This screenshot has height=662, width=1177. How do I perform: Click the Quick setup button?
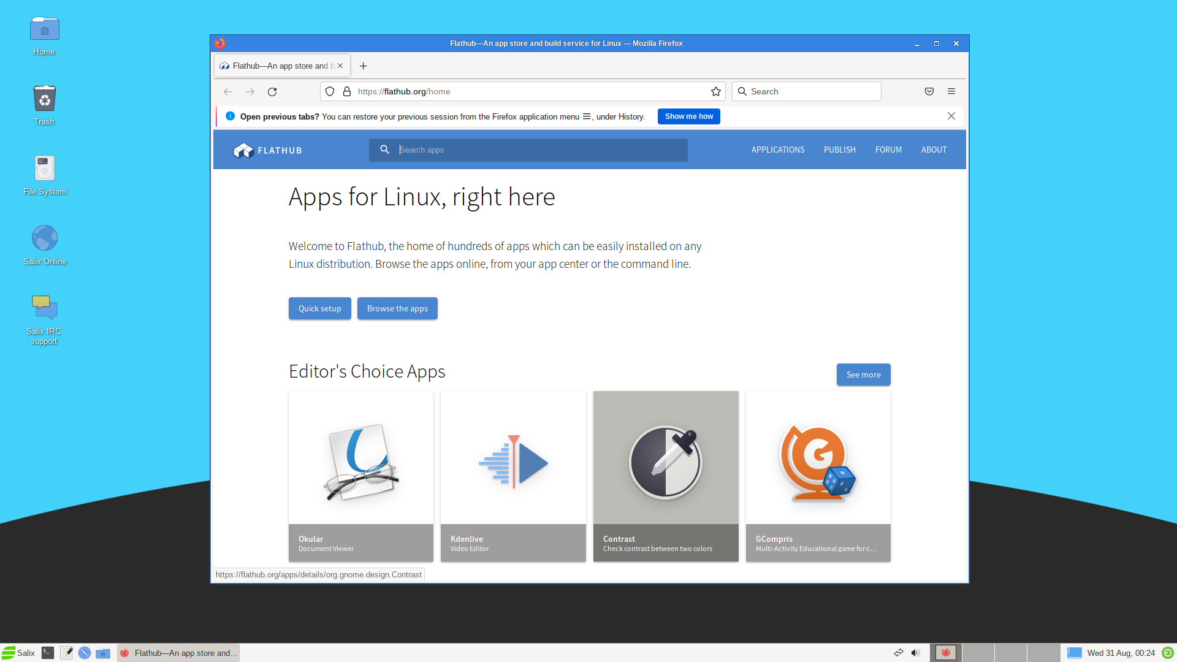click(x=320, y=308)
